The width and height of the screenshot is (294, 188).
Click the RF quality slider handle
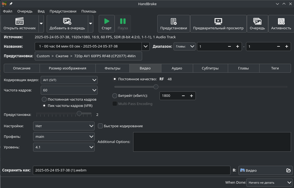tap(156, 87)
